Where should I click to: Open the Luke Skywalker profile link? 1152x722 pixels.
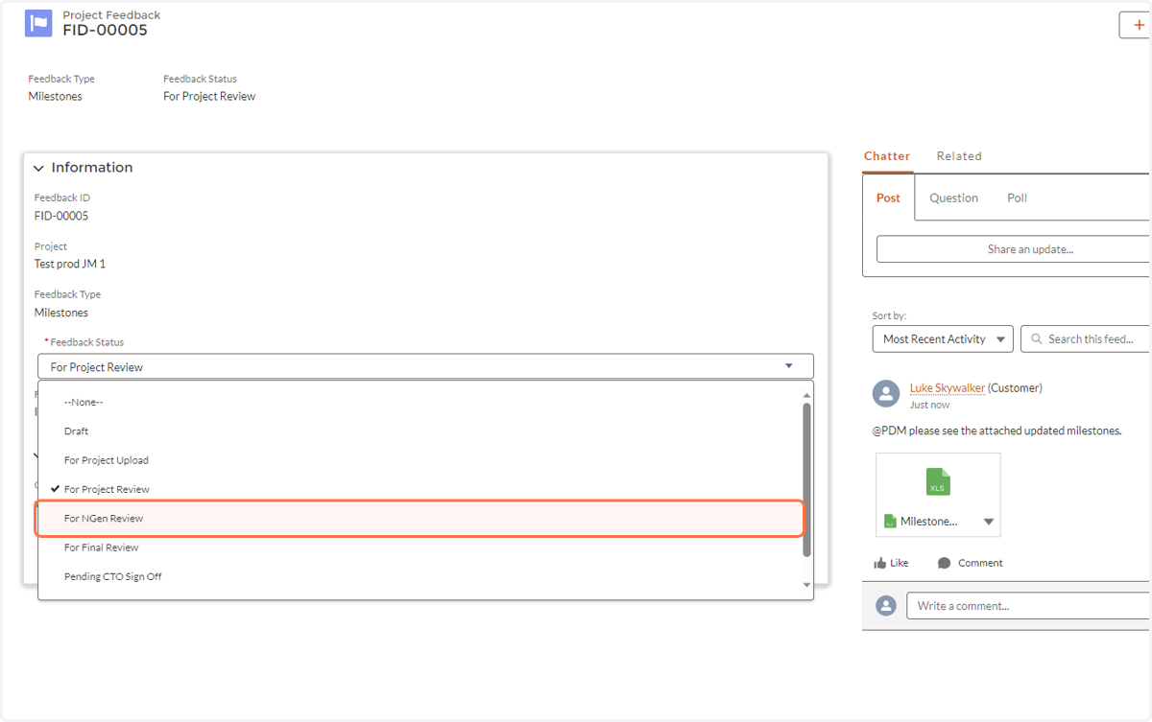click(947, 388)
